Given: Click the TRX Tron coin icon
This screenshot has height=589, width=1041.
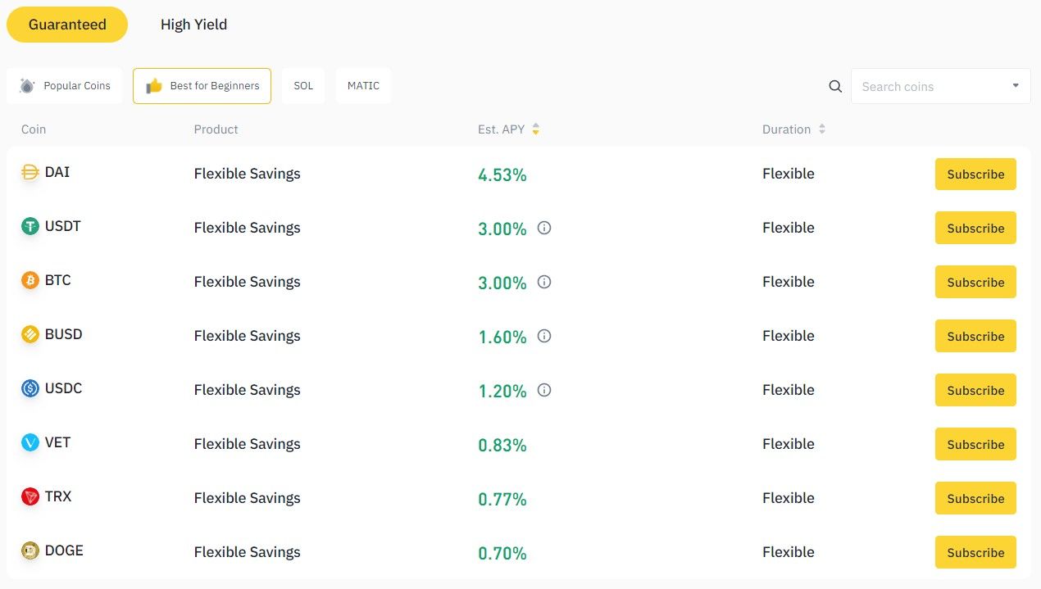Looking at the screenshot, I should (x=30, y=496).
